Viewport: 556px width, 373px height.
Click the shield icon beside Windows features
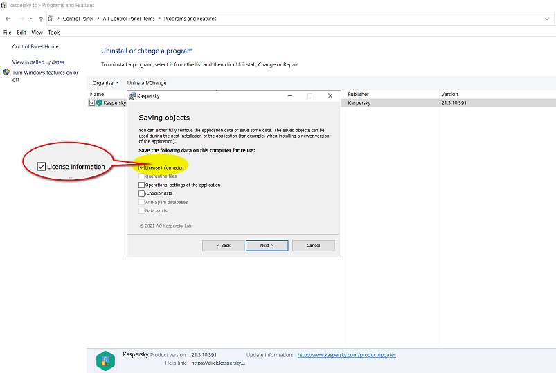tap(6, 73)
